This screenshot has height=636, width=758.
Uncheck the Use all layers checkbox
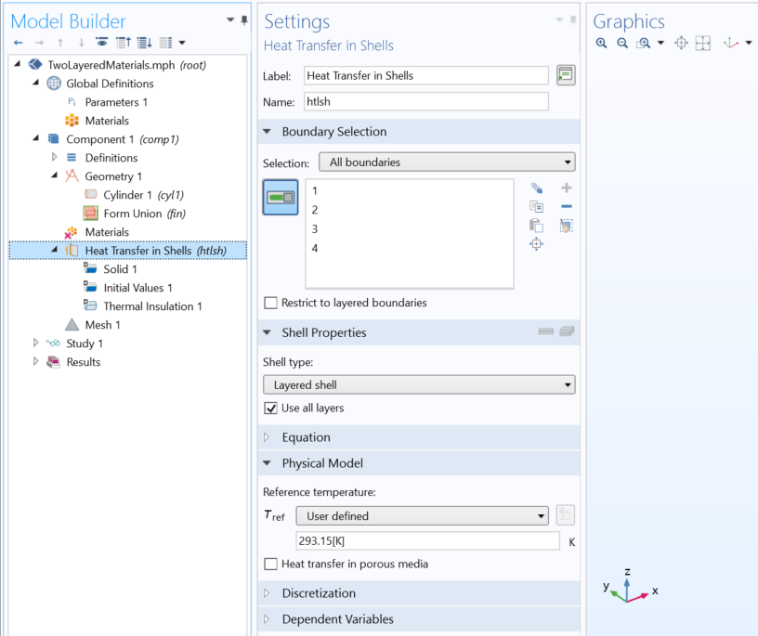[x=270, y=409]
